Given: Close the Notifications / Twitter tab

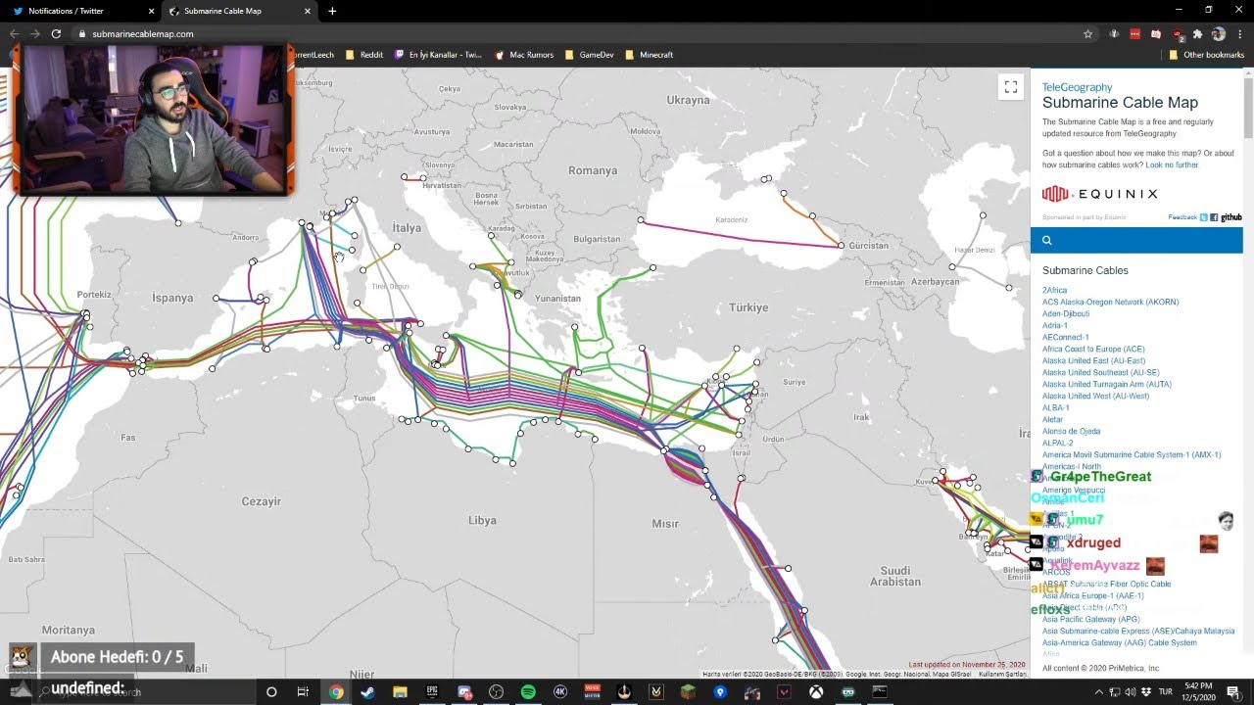Looking at the screenshot, I should [x=151, y=11].
